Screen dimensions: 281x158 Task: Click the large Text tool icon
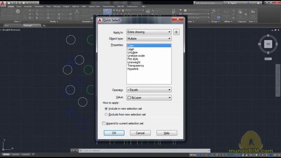pyautogui.click(x=77, y=12)
